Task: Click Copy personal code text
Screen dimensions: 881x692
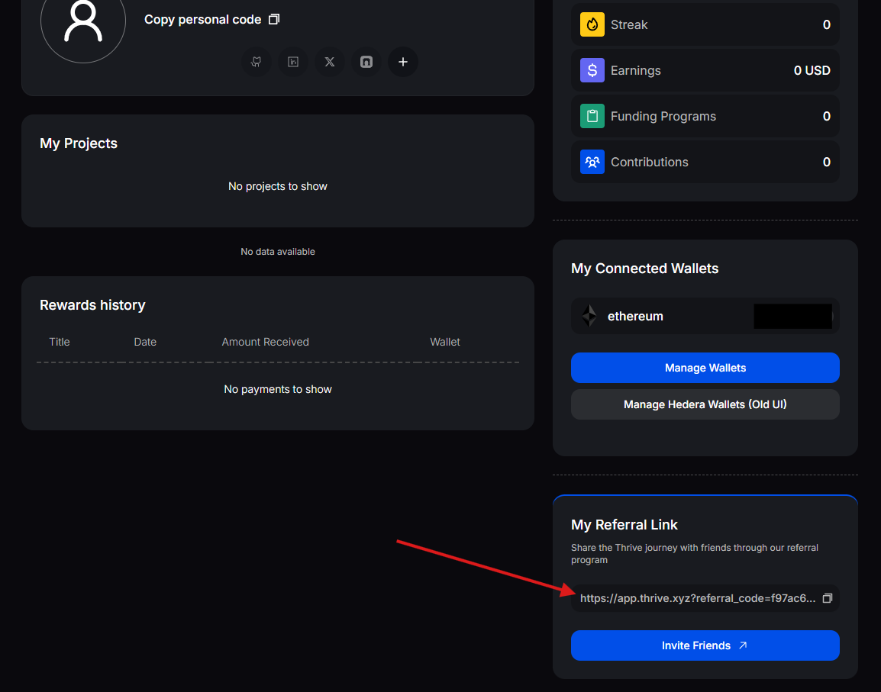Action: tap(203, 20)
